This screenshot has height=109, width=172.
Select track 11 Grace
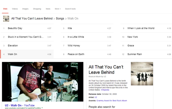[146, 46]
